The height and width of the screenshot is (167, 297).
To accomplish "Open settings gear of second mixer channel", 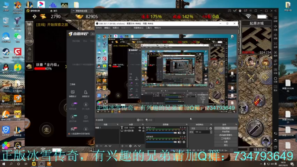I will click(184, 142).
